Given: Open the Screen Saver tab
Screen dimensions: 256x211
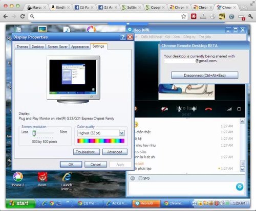Looking at the screenshot, I should click(x=57, y=46).
